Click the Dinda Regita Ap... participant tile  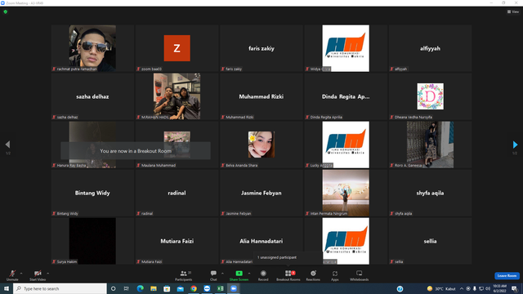click(346, 96)
